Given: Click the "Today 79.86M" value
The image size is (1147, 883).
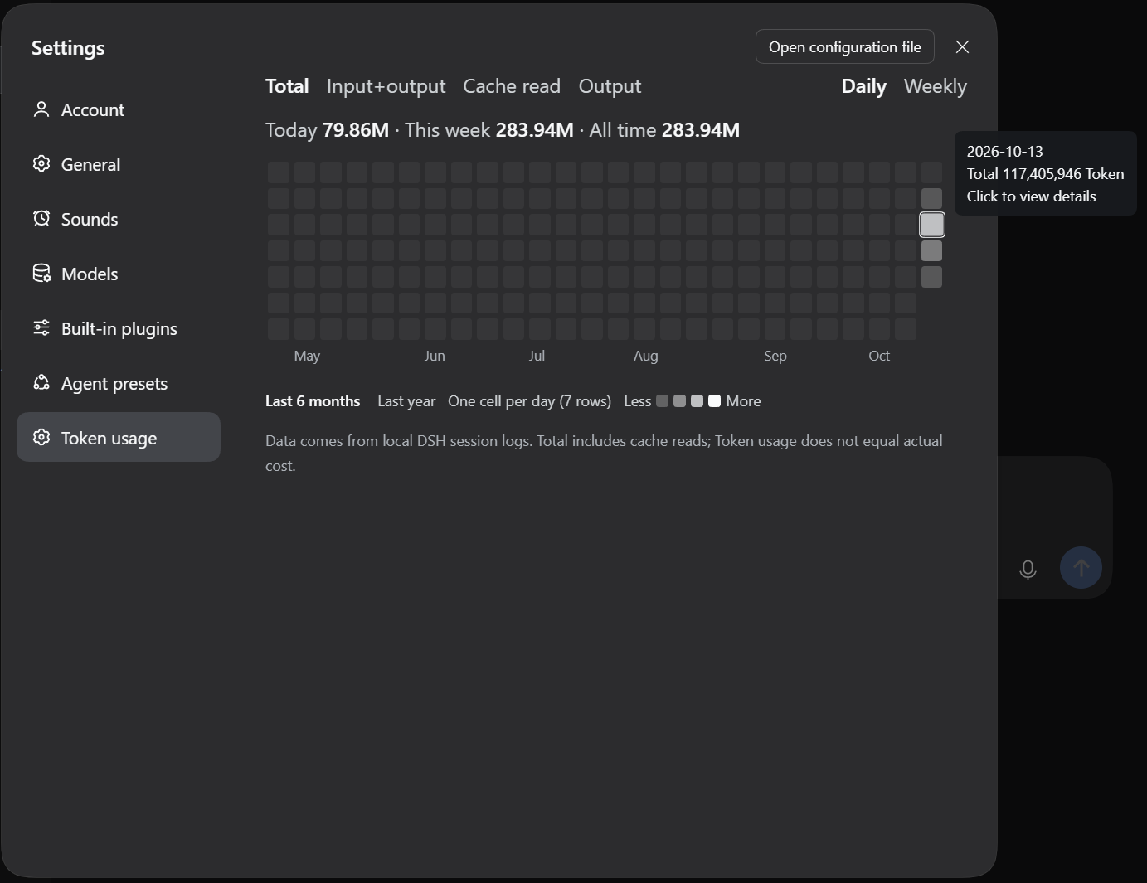Looking at the screenshot, I should pyautogui.click(x=327, y=130).
